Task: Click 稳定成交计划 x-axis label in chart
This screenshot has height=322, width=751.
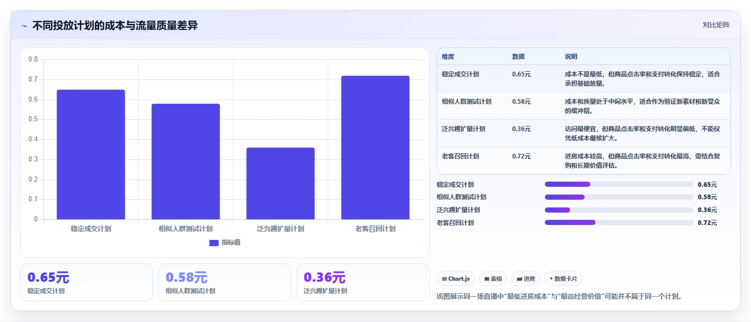Action: point(91,229)
